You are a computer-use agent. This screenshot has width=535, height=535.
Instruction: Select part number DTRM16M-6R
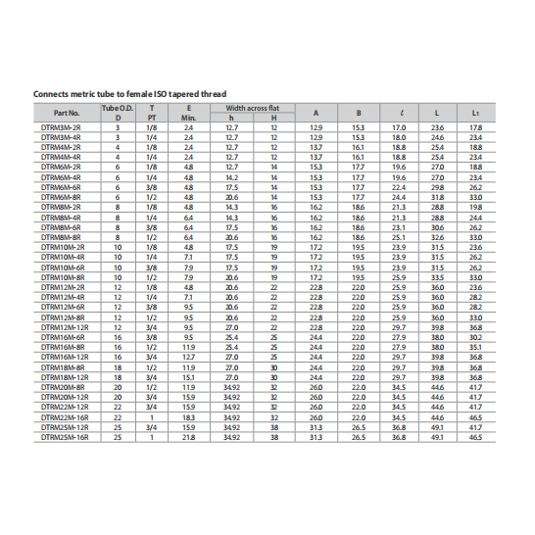63,338
